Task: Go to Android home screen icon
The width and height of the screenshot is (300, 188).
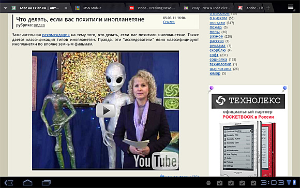Action: click(27, 183)
